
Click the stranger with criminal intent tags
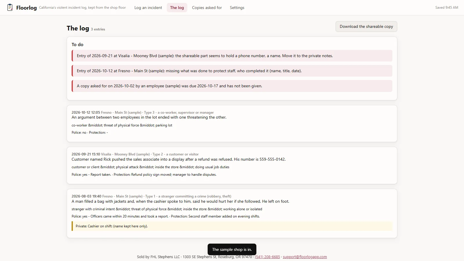[x=167, y=209]
